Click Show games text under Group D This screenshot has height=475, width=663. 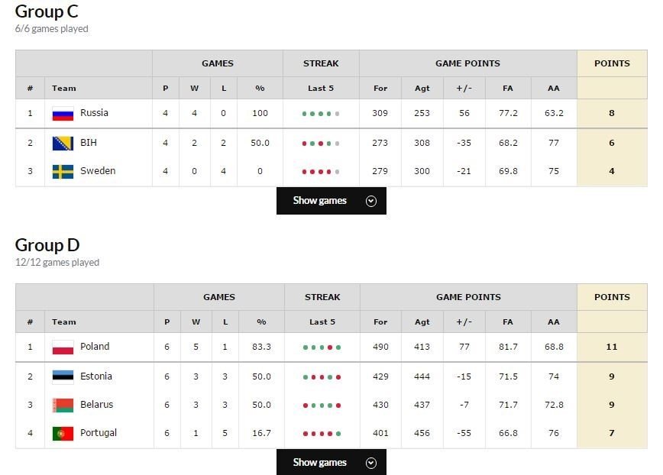[320, 463]
